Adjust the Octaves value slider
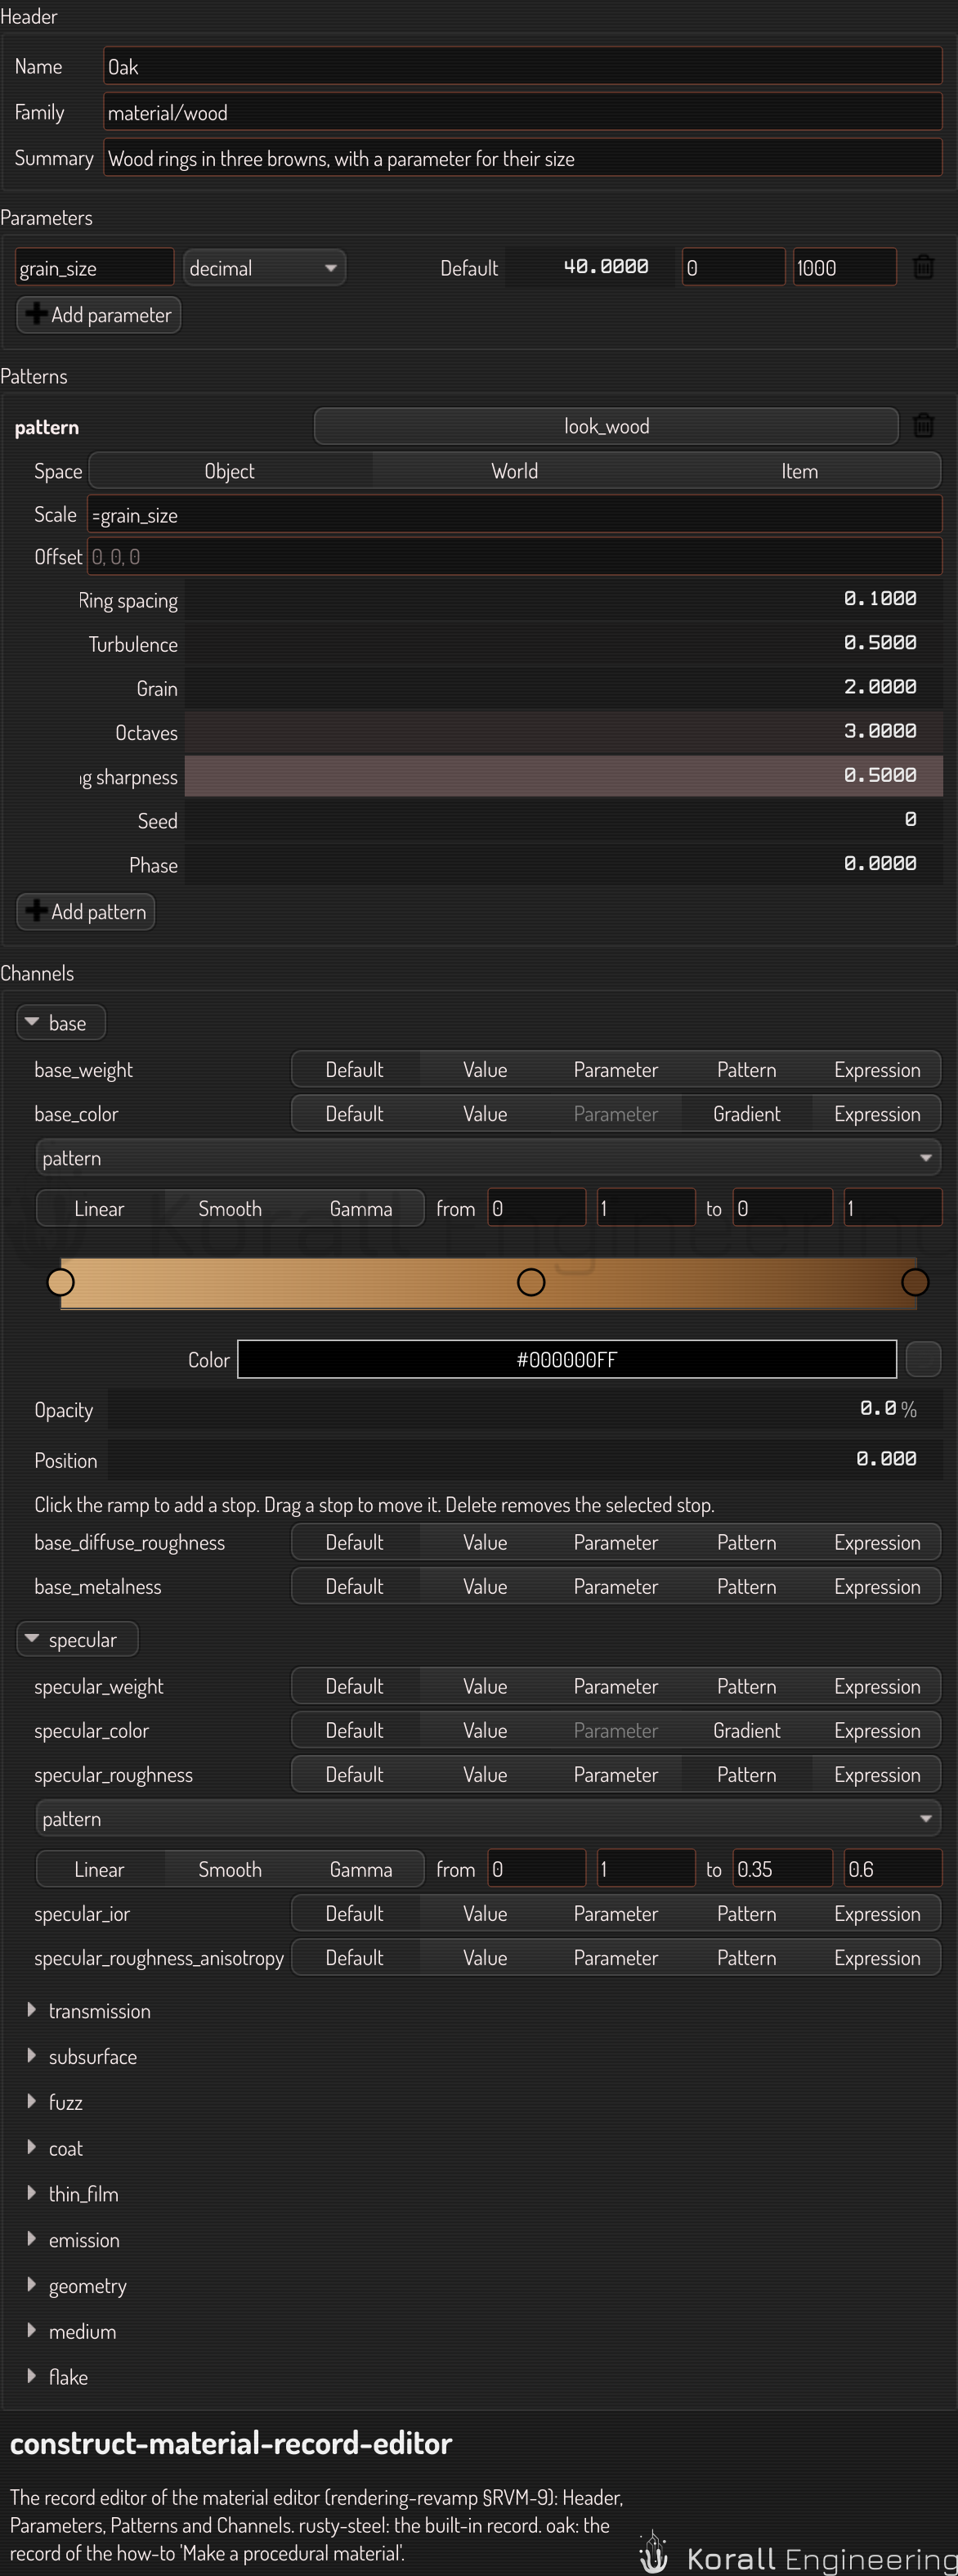 coord(563,731)
